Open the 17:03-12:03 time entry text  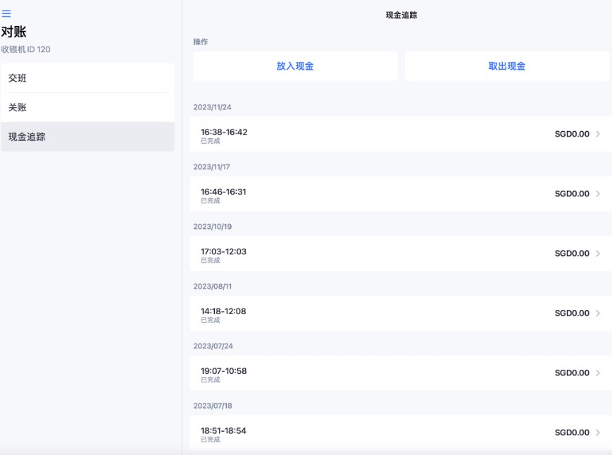(223, 251)
